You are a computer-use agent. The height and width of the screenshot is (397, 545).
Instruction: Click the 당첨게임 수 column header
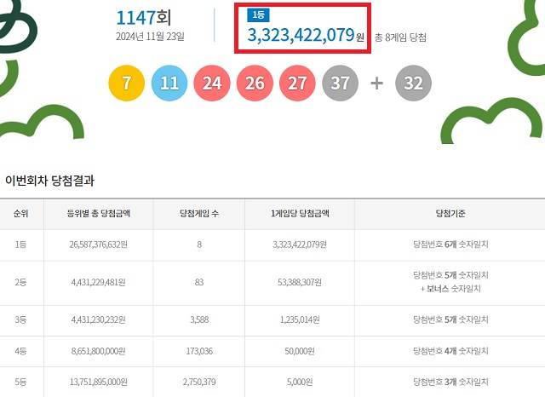point(199,214)
